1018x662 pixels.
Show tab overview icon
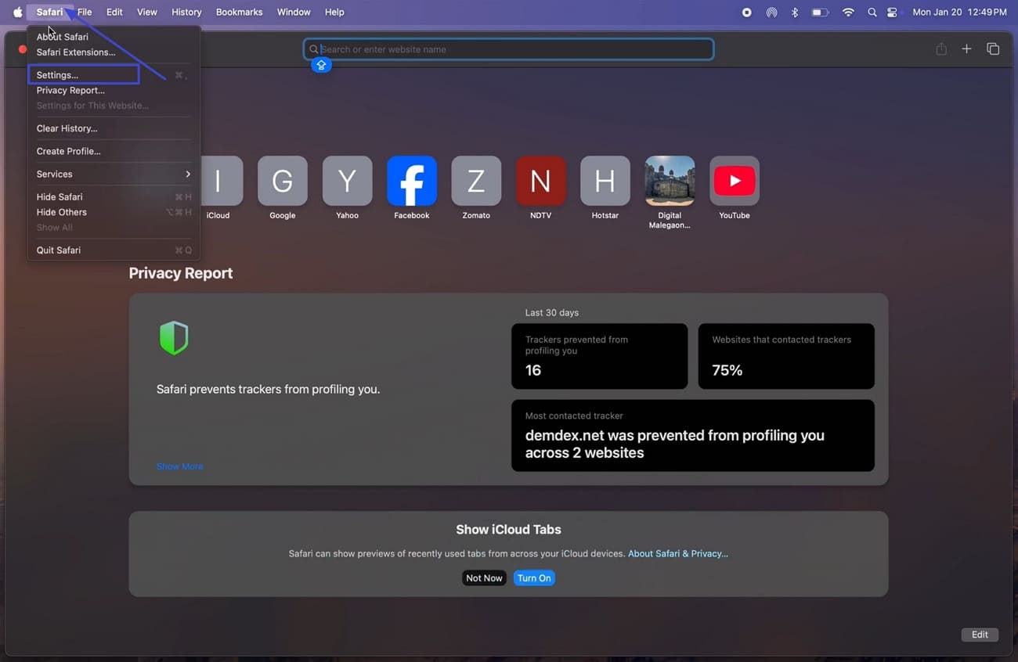coord(993,49)
